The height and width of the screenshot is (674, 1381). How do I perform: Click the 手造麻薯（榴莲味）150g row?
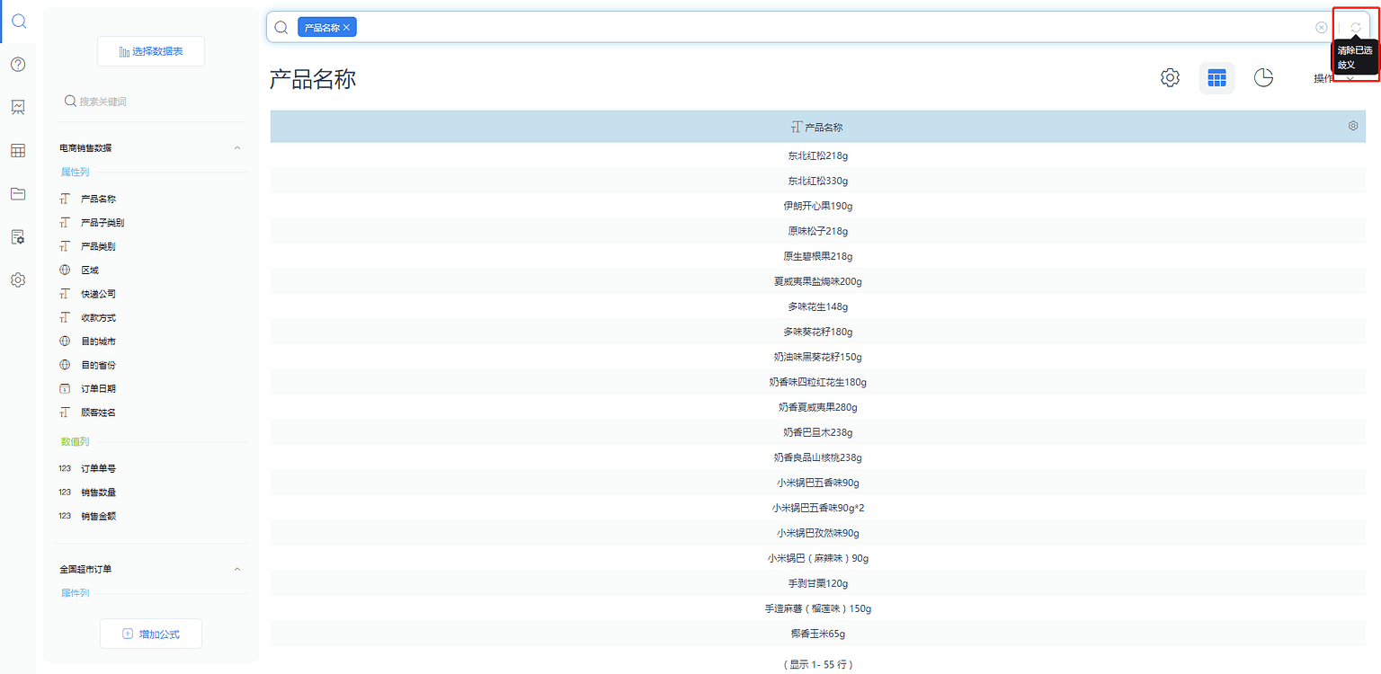tap(818, 608)
